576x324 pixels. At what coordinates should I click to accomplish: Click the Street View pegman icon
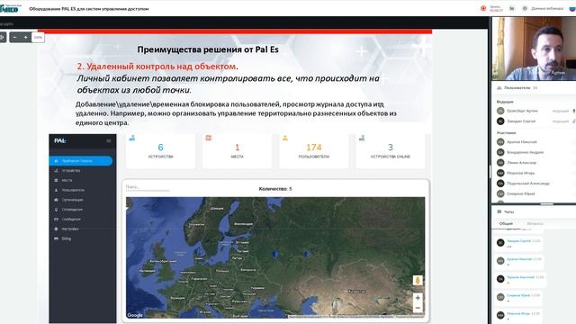click(418, 281)
